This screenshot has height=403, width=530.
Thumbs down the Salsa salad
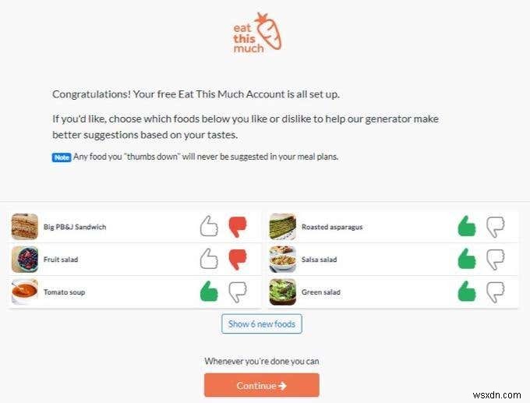[496, 259]
